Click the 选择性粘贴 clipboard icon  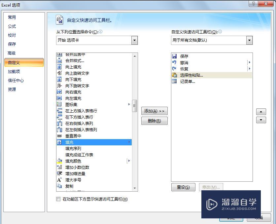tap(174, 75)
